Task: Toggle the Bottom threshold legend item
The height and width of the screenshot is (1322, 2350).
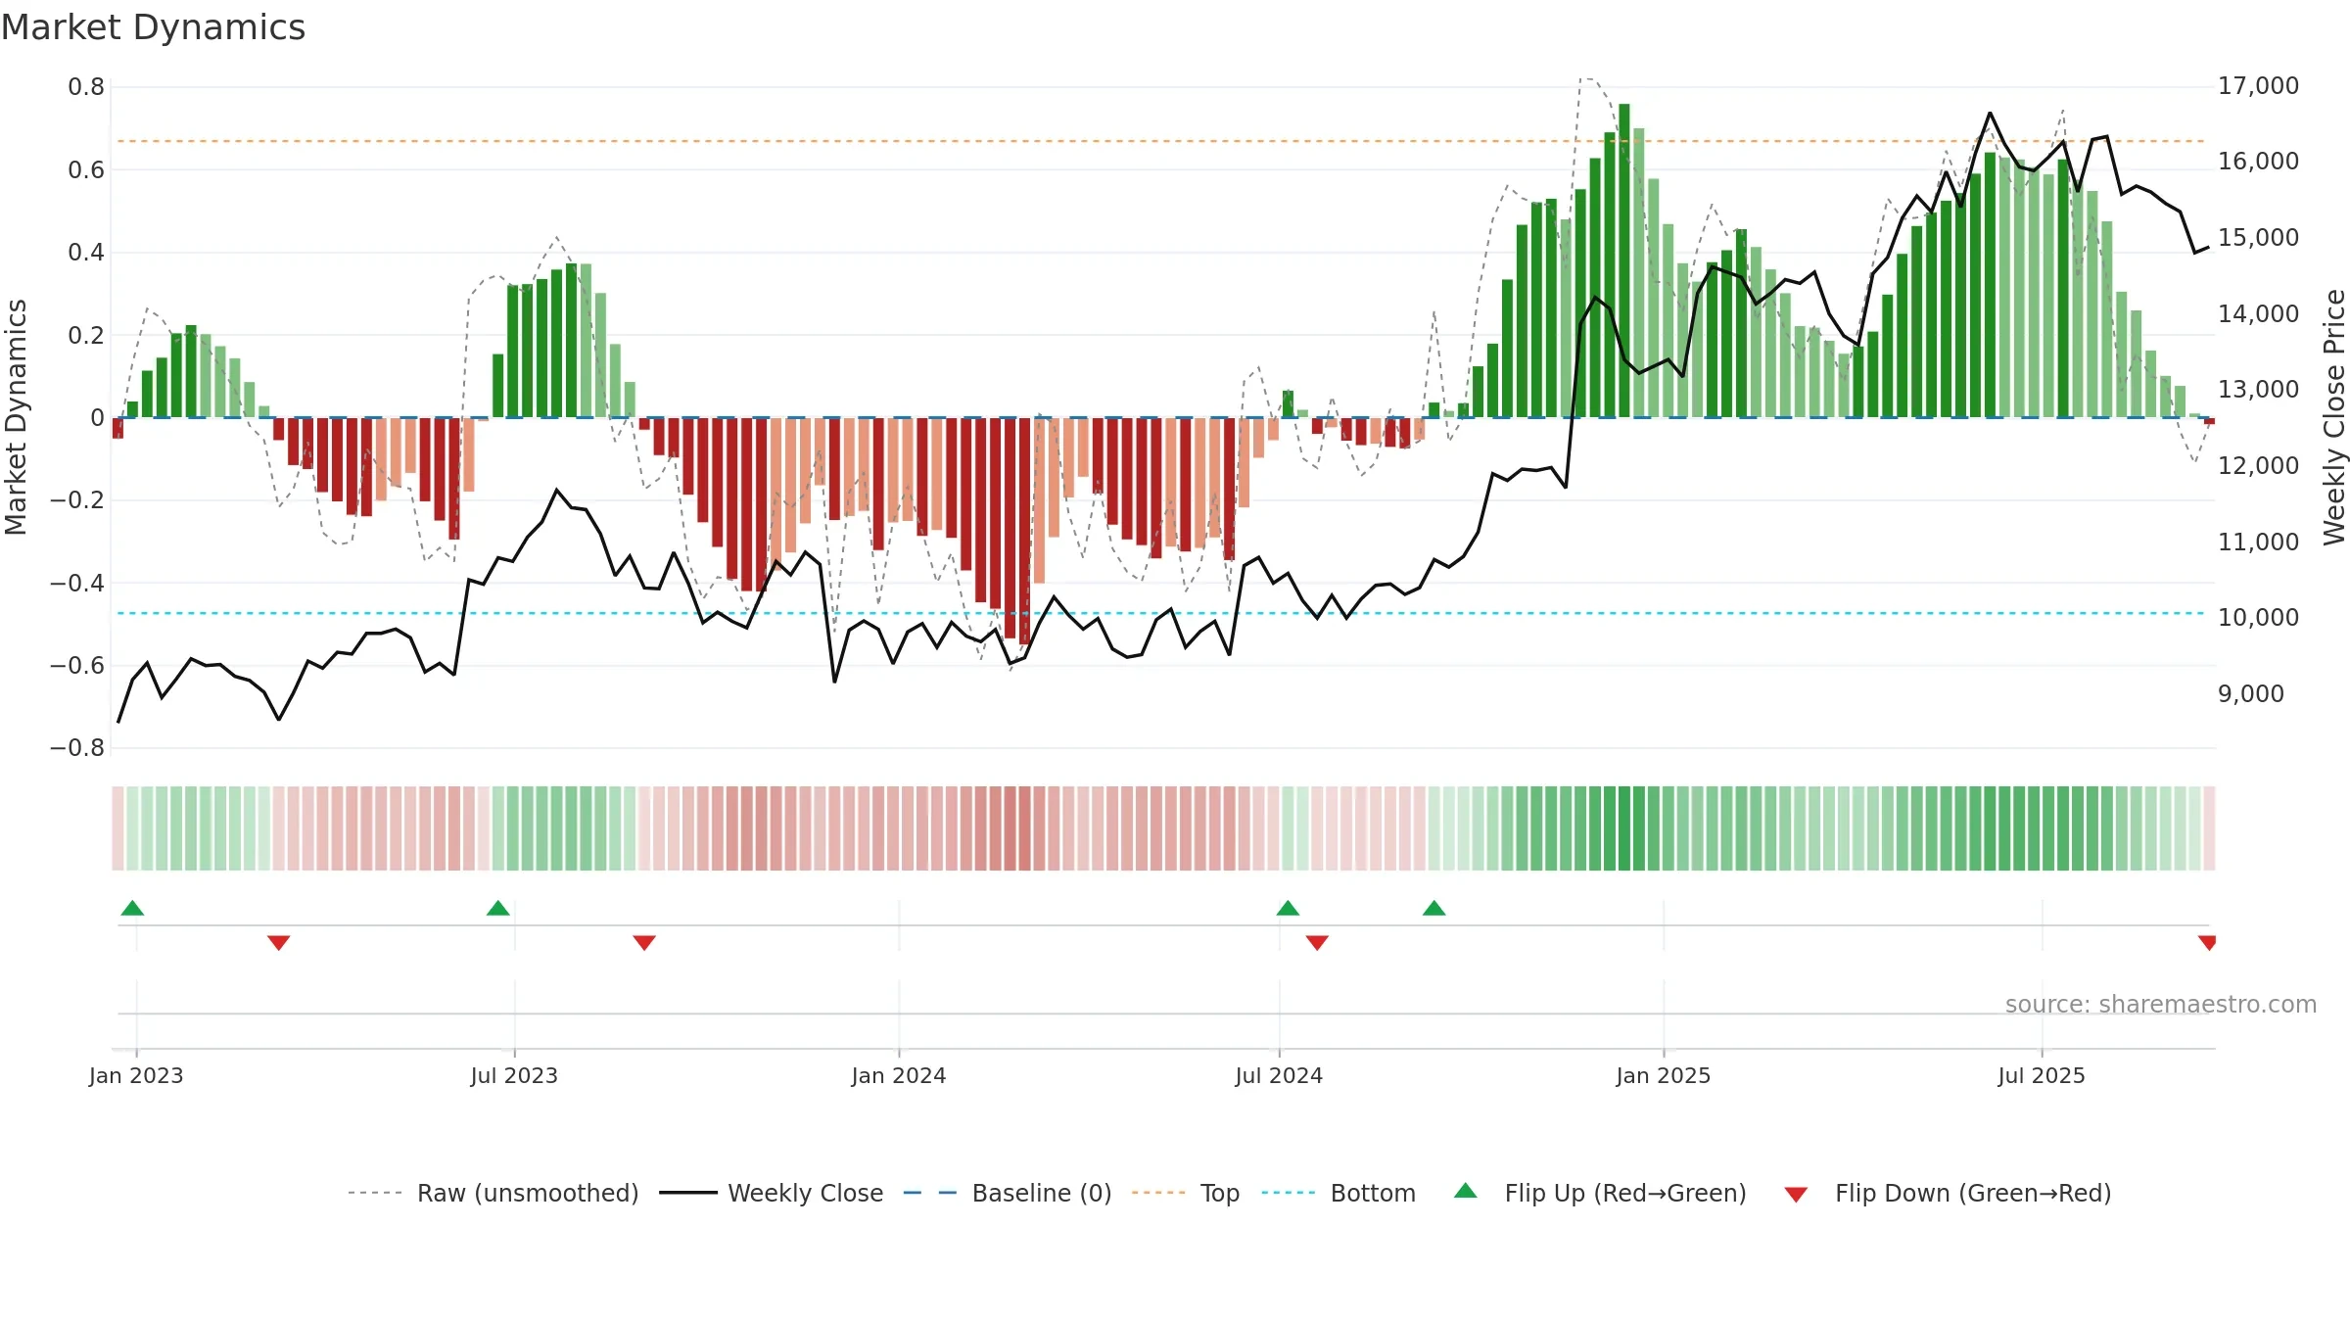Action: pyautogui.click(x=1339, y=1193)
